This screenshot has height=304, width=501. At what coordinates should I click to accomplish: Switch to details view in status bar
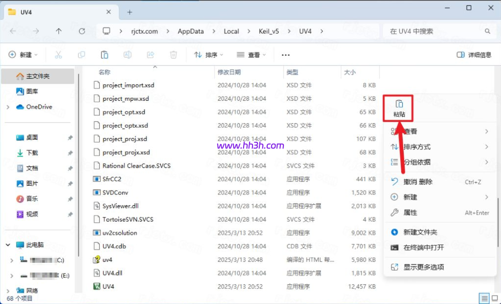point(484,298)
